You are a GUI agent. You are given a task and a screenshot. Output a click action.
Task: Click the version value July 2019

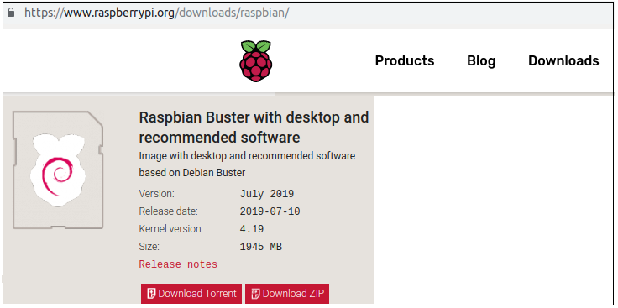(x=267, y=194)
